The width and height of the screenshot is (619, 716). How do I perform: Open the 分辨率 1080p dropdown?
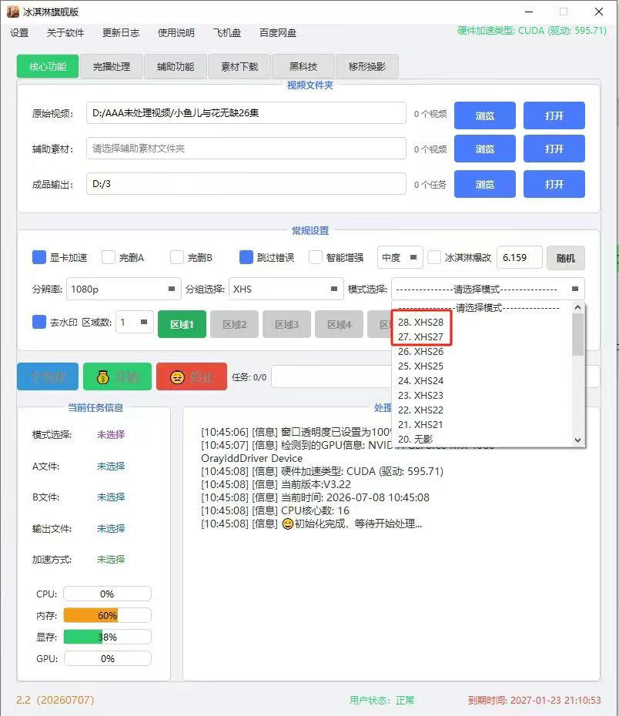[x=123, y=289]
